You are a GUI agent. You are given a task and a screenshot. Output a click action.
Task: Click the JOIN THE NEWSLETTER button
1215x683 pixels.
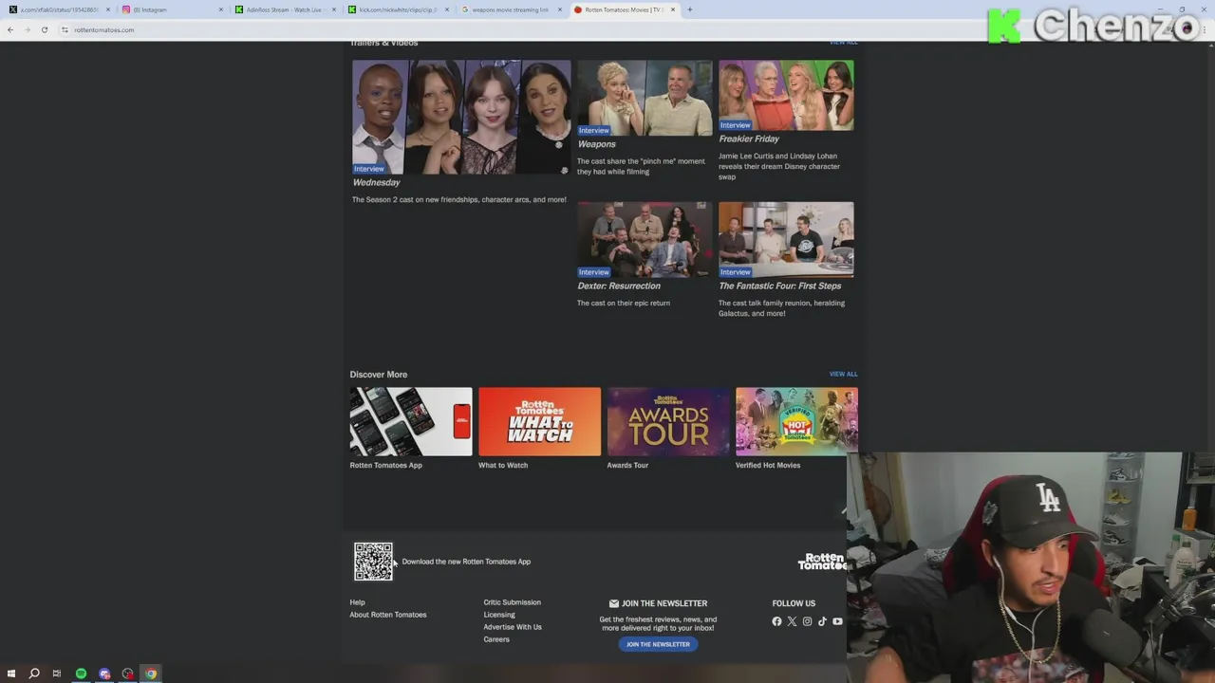[658, 644]
